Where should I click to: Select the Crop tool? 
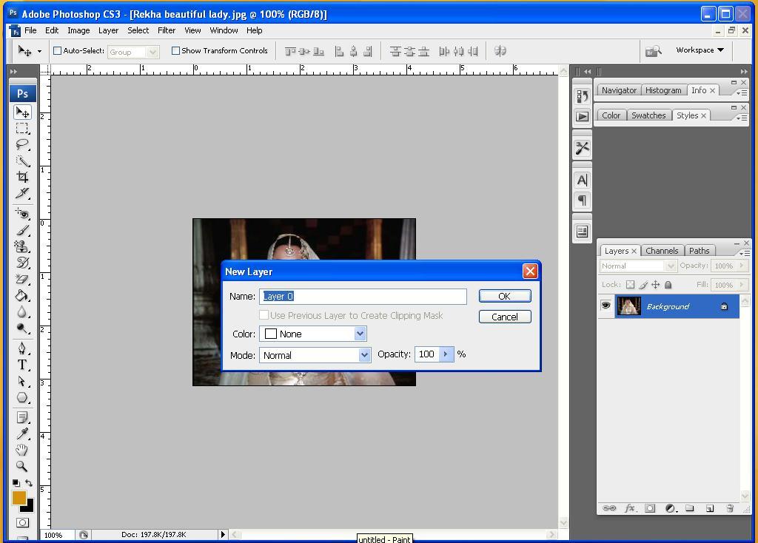tap(22, 177)
